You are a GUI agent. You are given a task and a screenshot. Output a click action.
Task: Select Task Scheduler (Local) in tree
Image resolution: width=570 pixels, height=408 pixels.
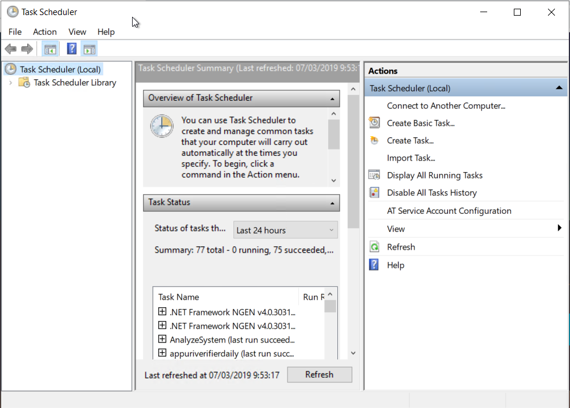coord(60,70)
